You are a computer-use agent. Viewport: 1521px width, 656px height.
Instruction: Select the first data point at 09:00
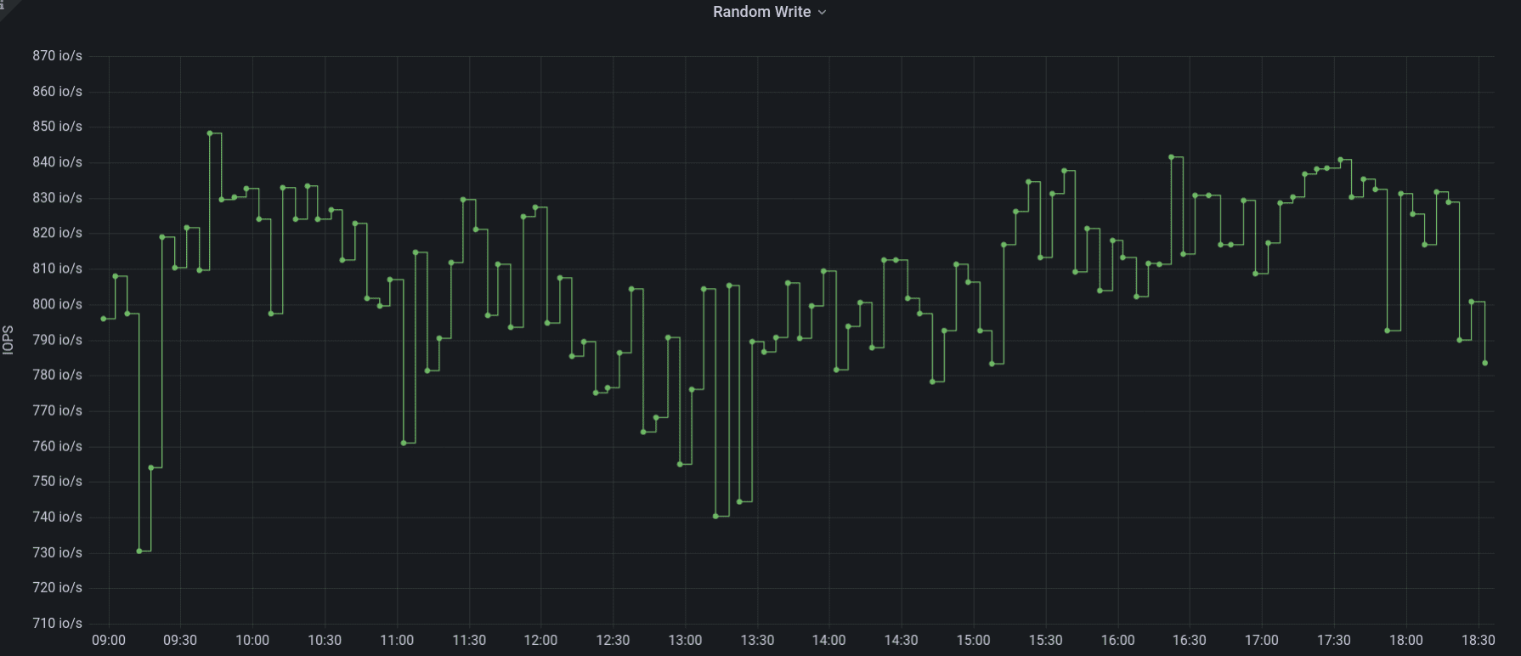pyautogui.click(x=103, y=319)
